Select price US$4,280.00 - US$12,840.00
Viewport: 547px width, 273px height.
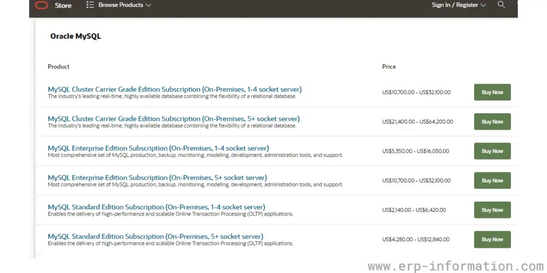coord(416,239)
